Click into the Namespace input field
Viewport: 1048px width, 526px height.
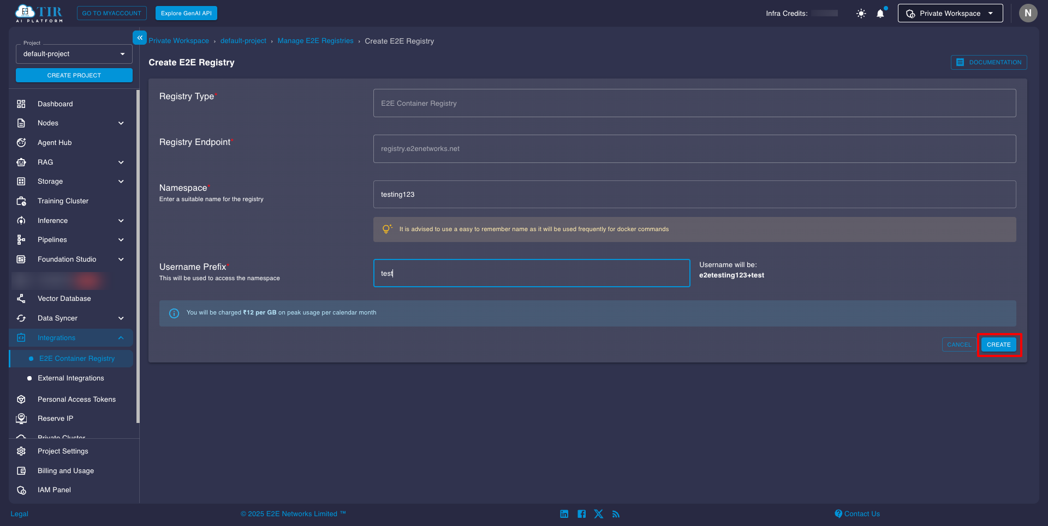pyautogui.click(x=694, y=195)
